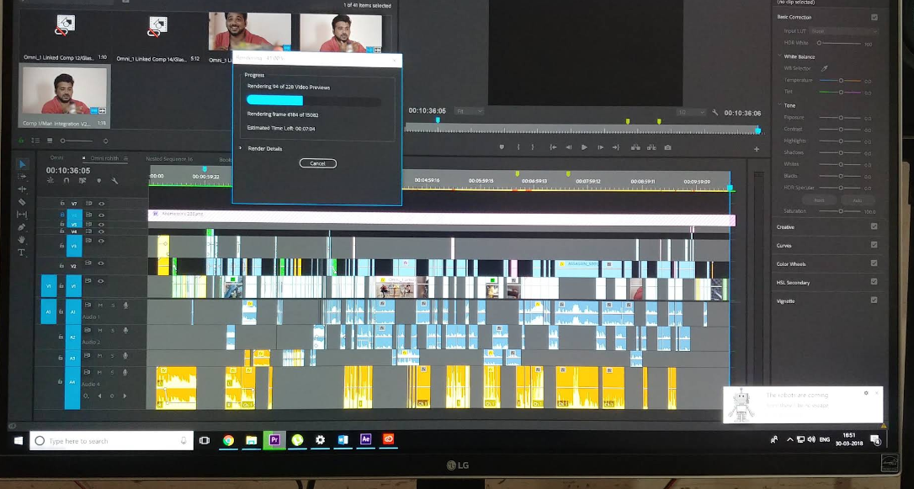The image size is (914, 489).
Task: Open the playback resolution 1/2 dropdown
Action: [689, 113]
